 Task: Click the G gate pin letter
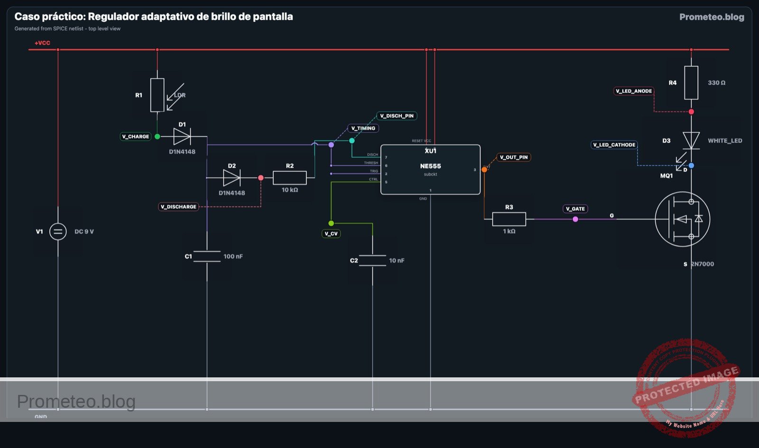(x=612, y=216)
